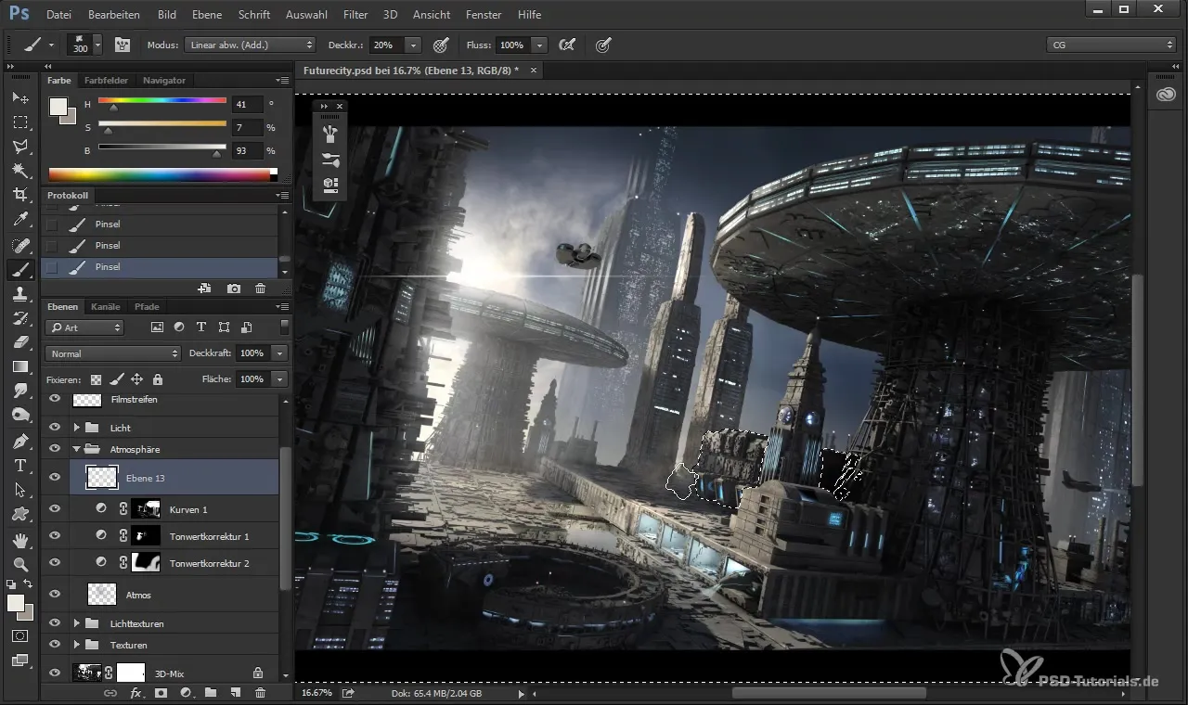1188x705 pixels.
Task: Select the Clone Stamp tool
Action: tap(19, 294)
